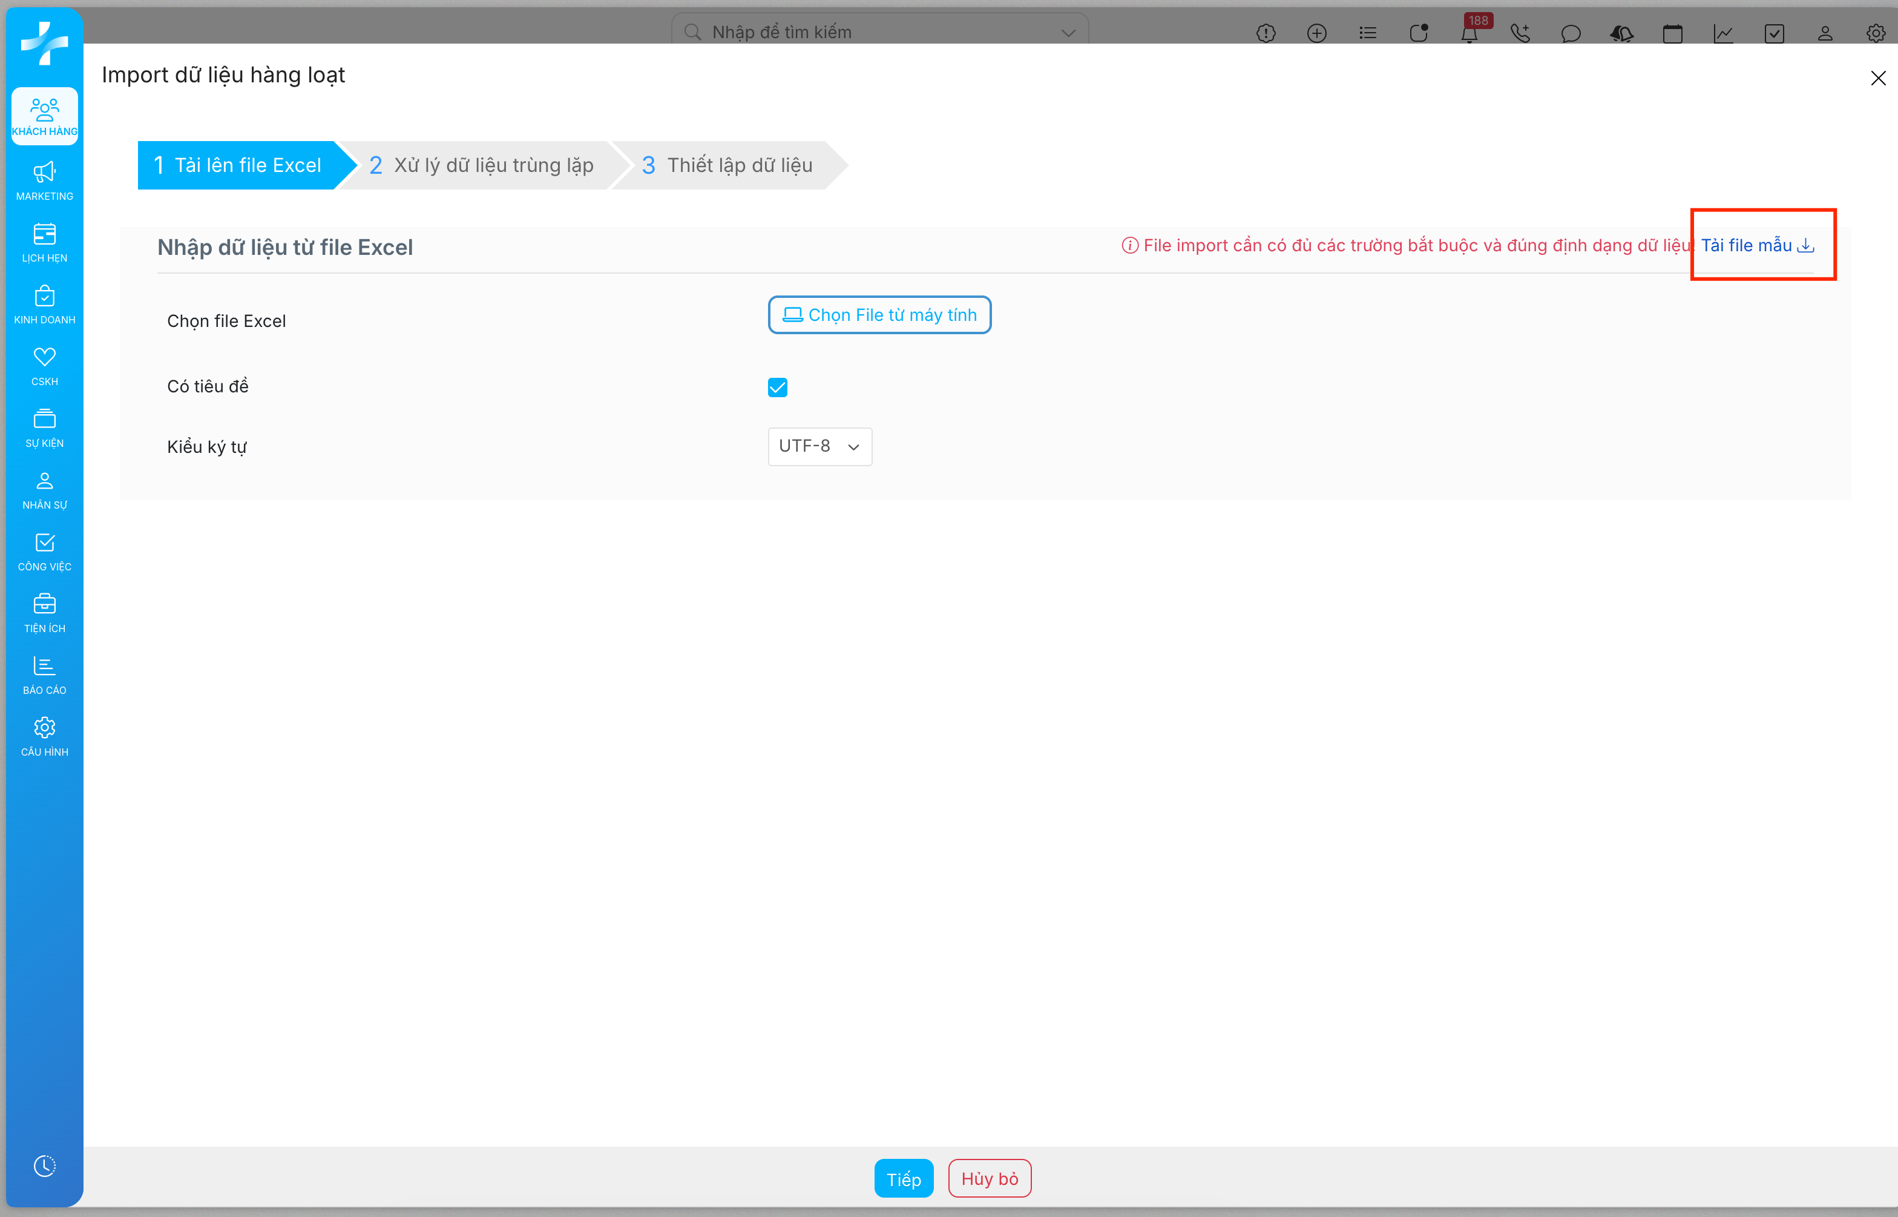
Task: Open the Sự kiện module
Action: pyautogui.click(x=44, y=427)
